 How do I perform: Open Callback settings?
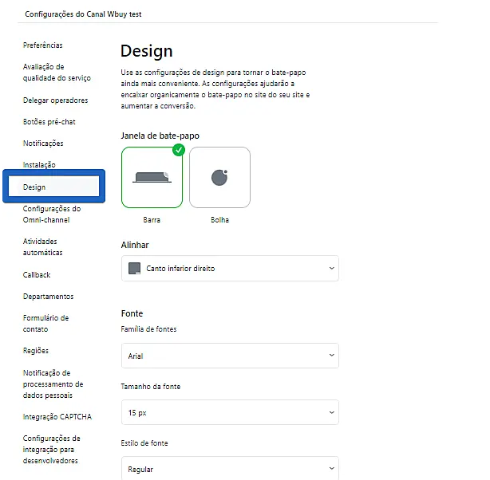(37, 275)
